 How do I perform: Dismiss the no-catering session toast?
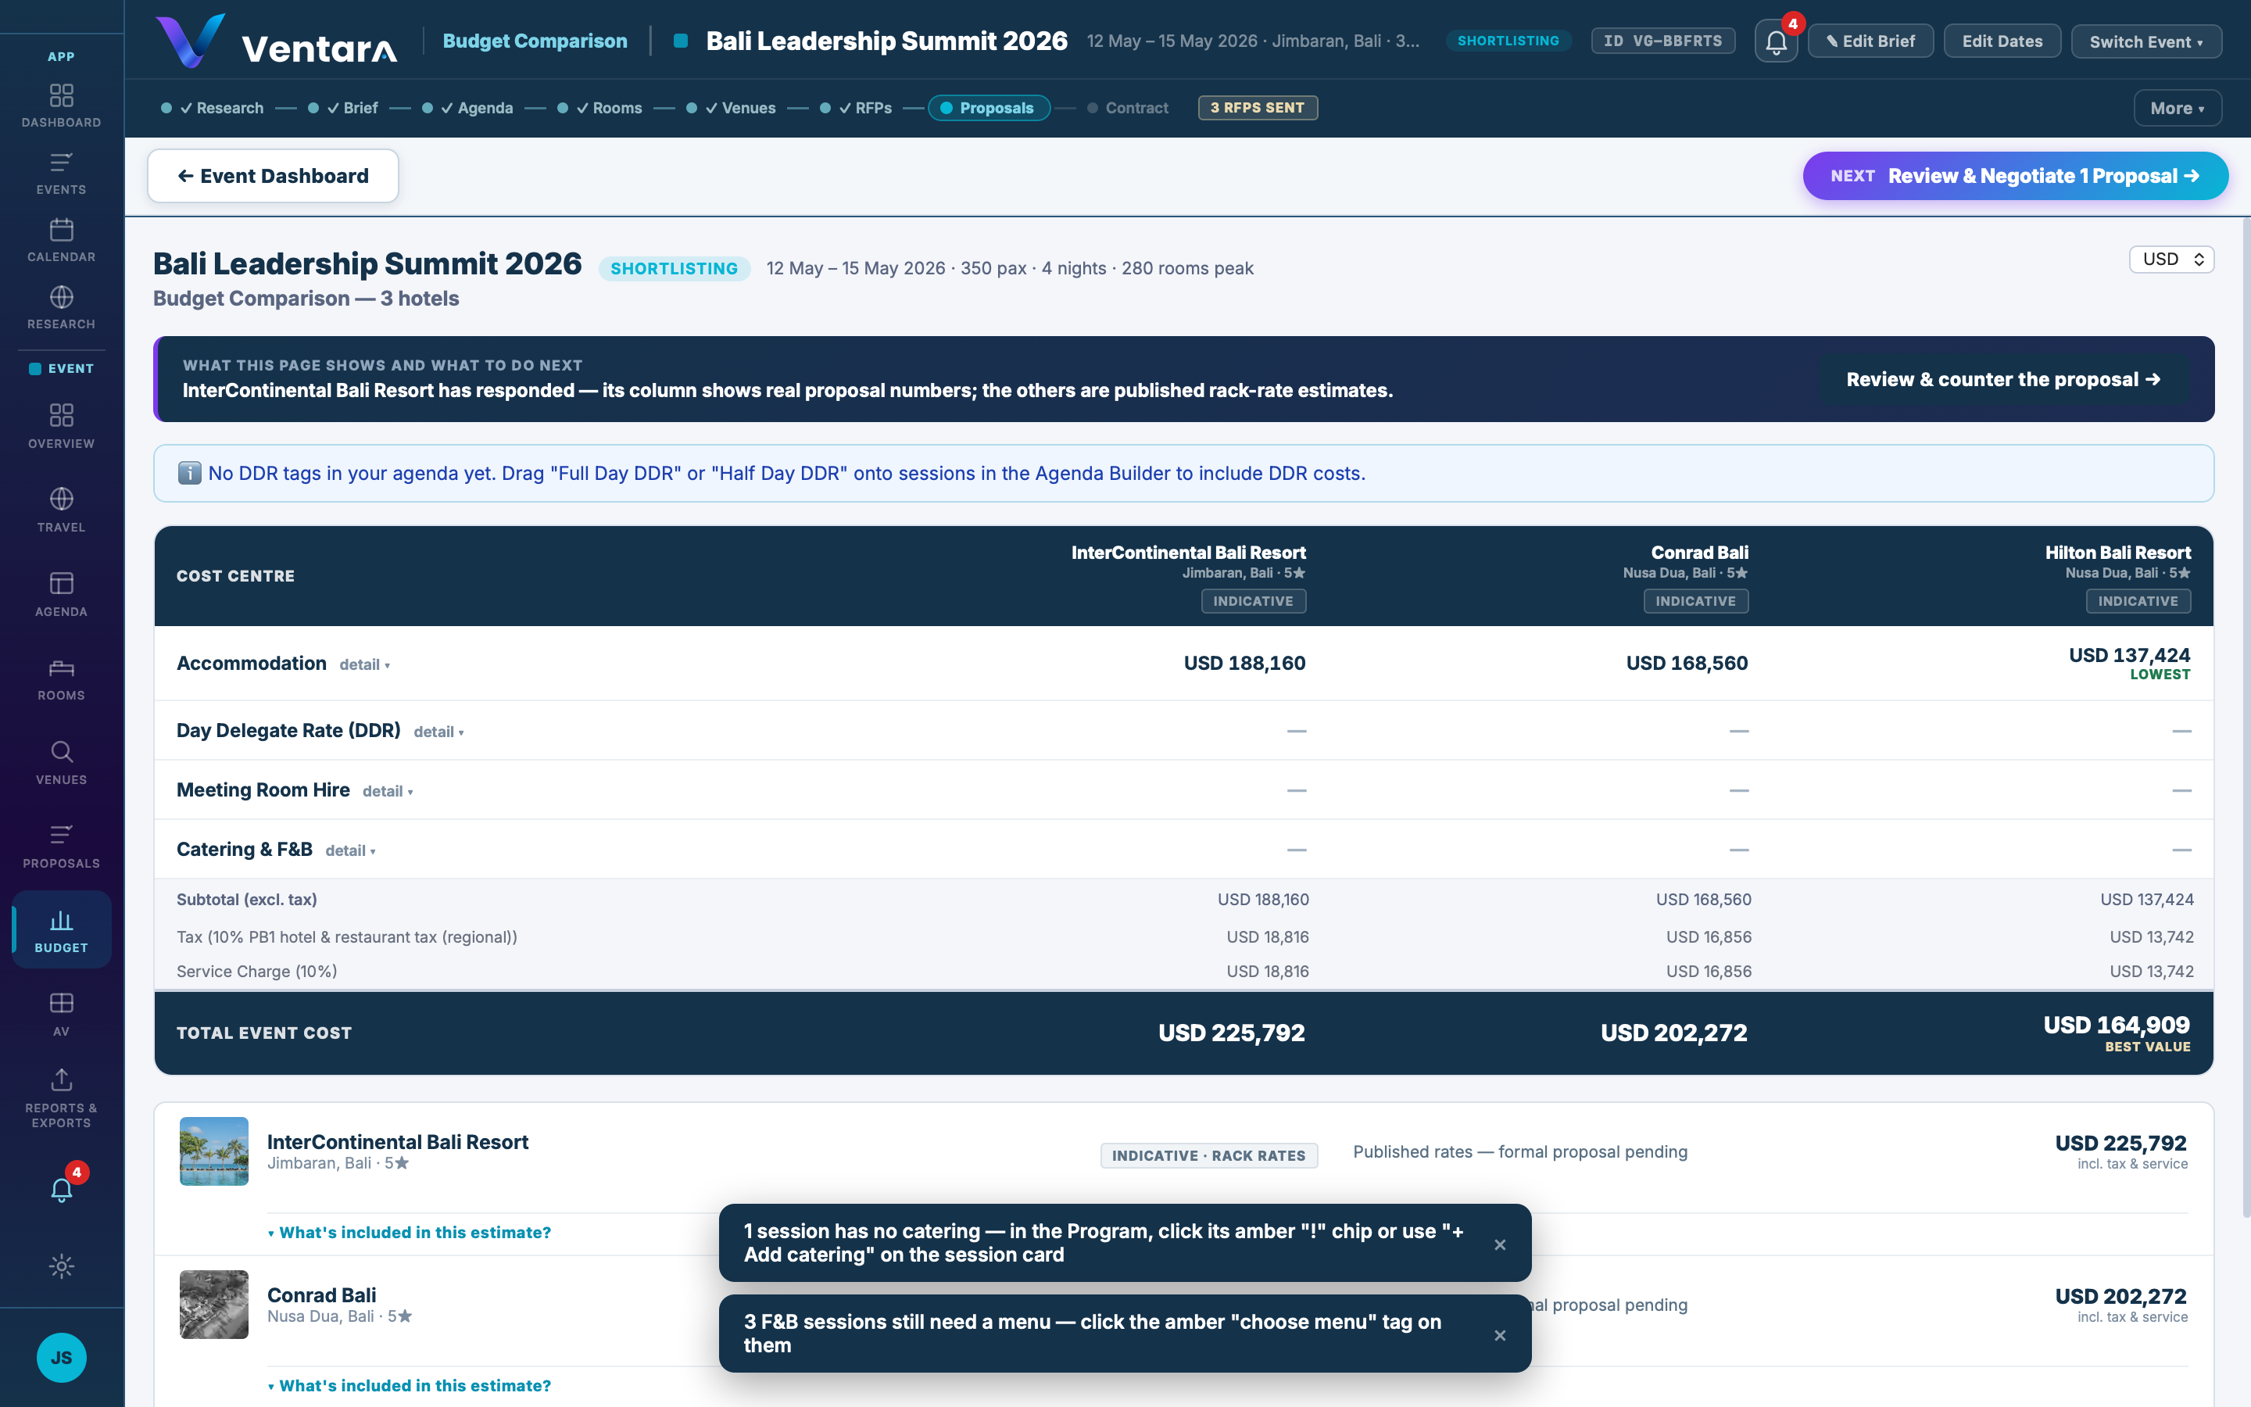(x=1499, y=1244)
